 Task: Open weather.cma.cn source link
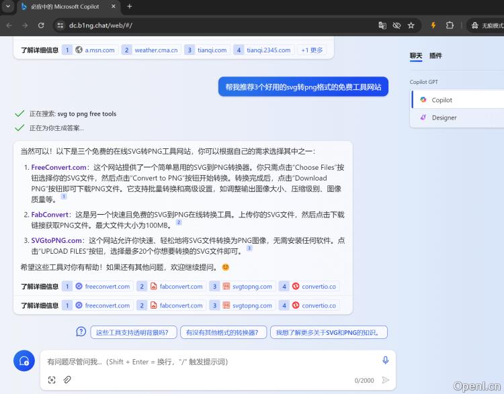[x=151, y=50]
